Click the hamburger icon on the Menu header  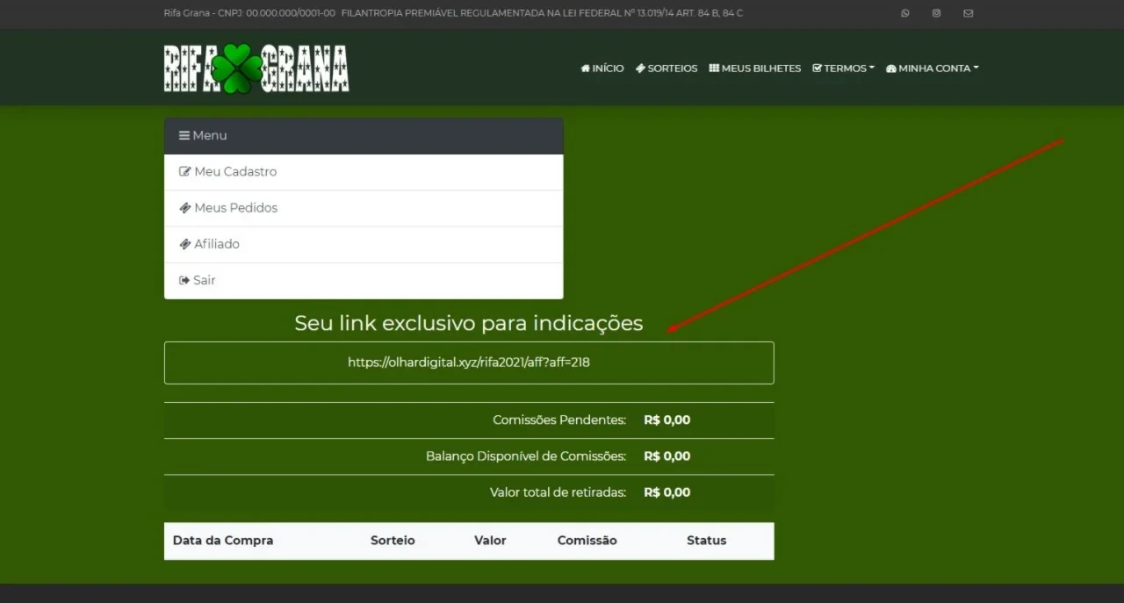[183, 135]
